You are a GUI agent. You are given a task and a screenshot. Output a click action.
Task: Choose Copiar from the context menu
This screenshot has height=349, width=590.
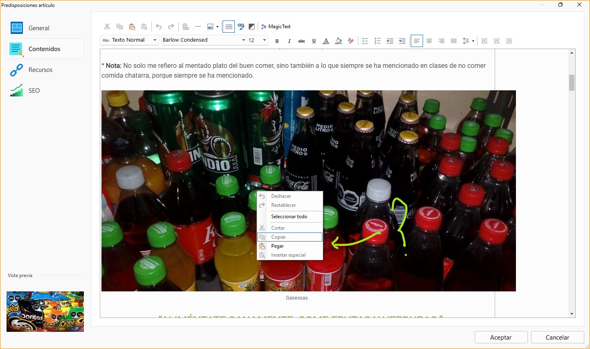tap(290, 237)
